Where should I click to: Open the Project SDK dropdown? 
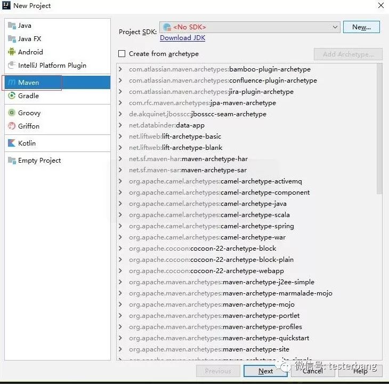(335, 27)
